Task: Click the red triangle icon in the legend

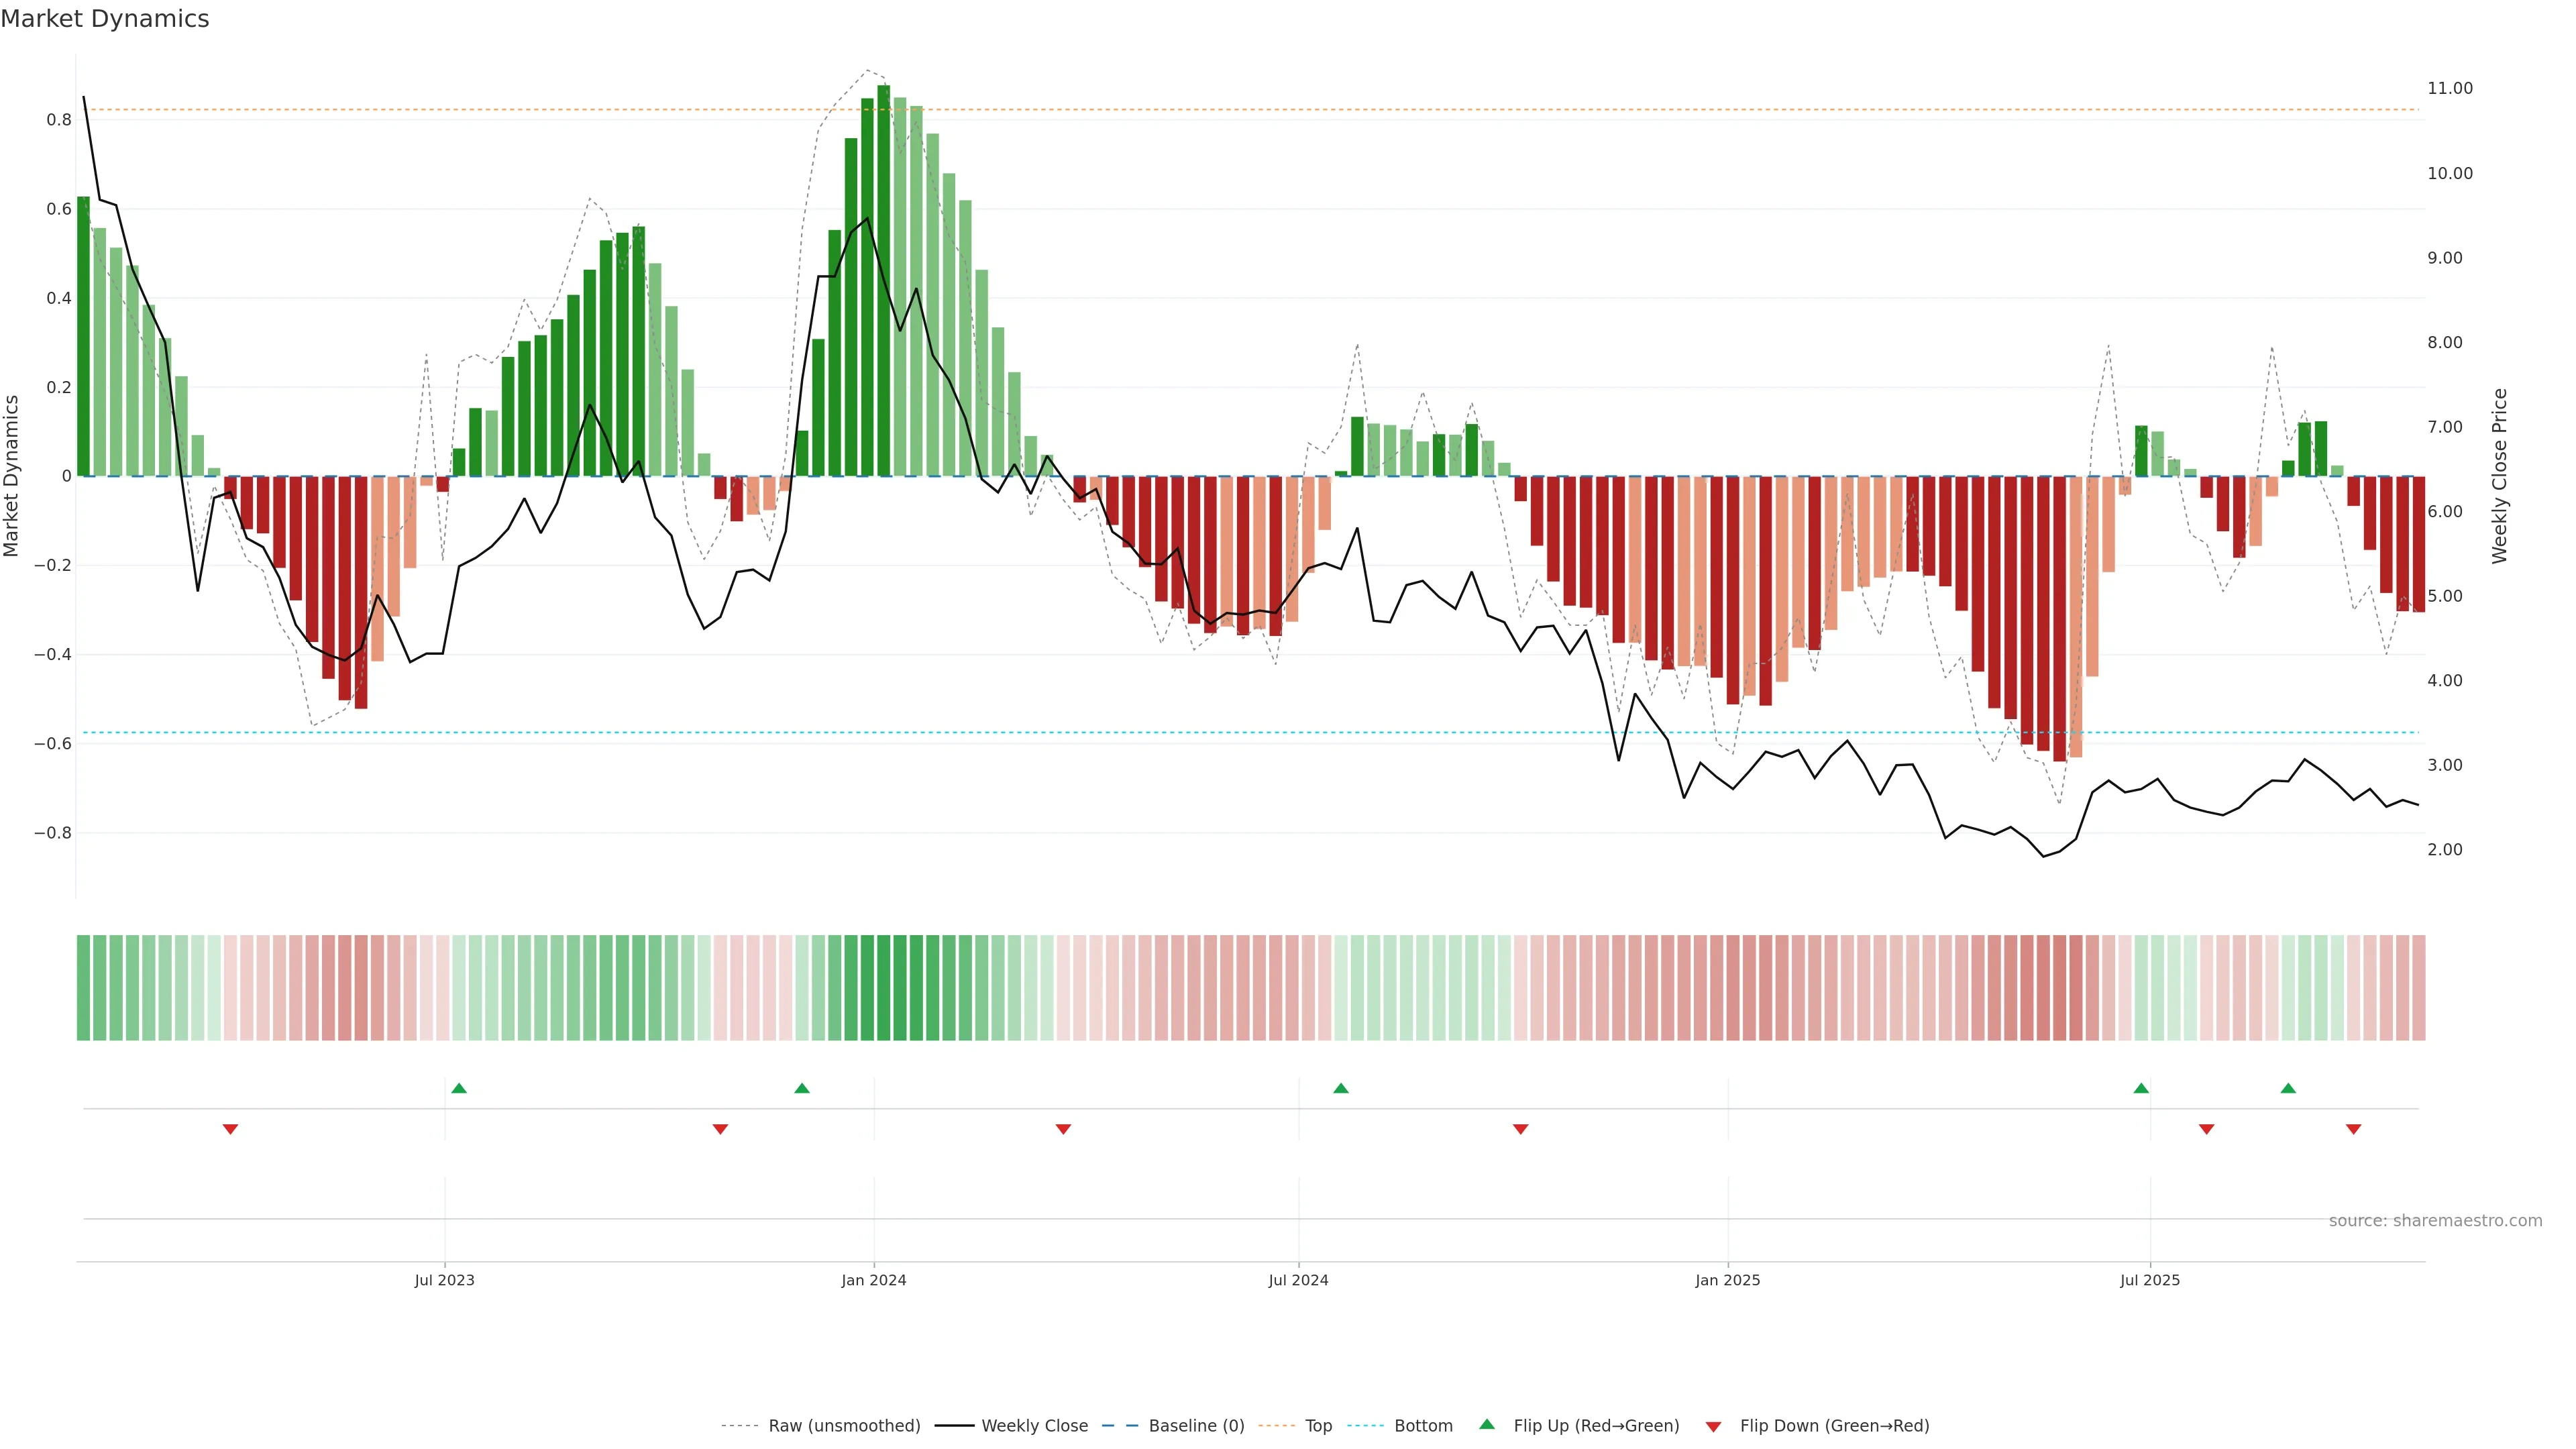Action: tap(1713, 1427)
